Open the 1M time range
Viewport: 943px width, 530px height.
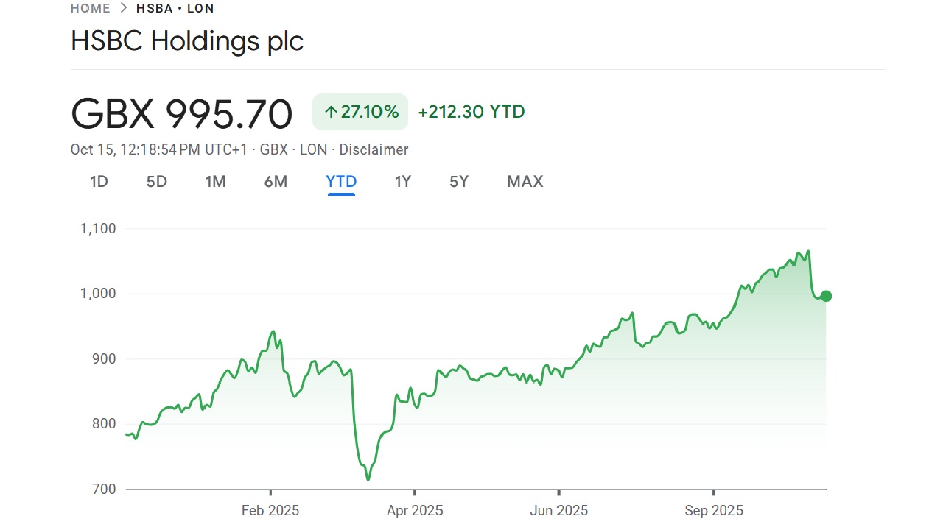(x=216, y=181)
